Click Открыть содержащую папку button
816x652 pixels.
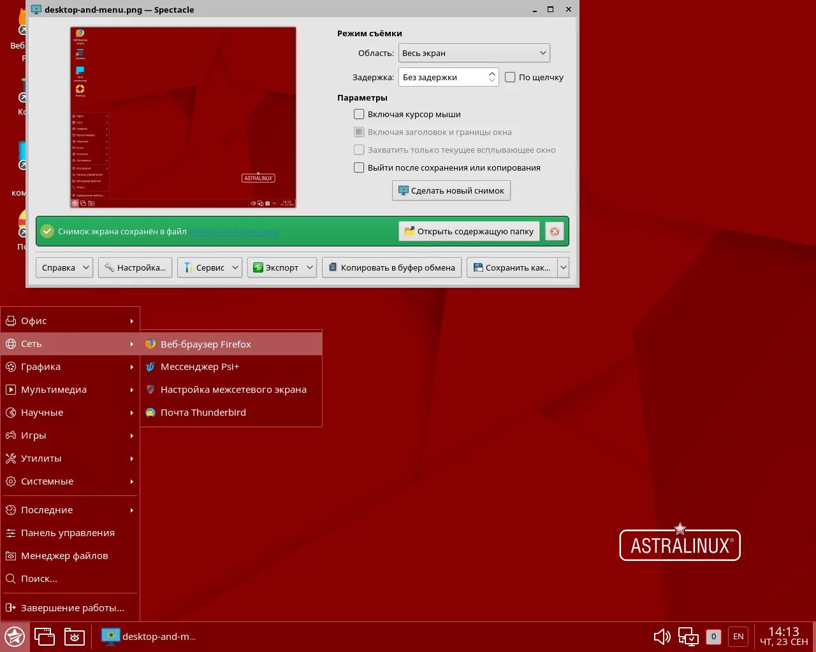point(469,231)
